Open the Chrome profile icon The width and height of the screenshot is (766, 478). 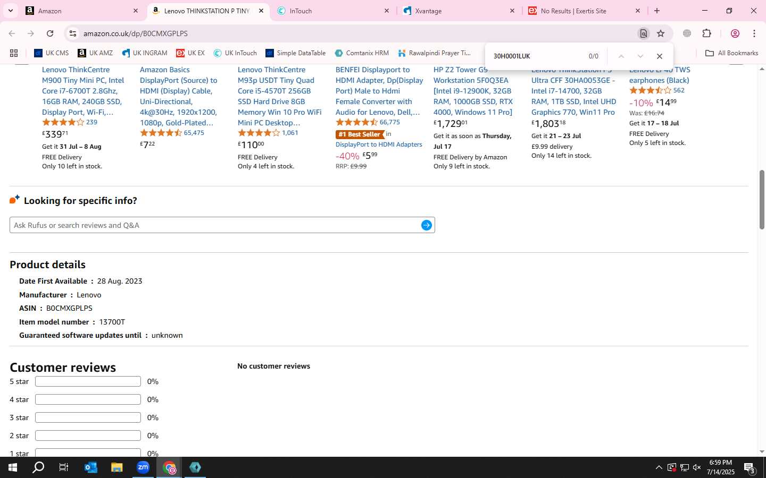click(x=735, y=33)
